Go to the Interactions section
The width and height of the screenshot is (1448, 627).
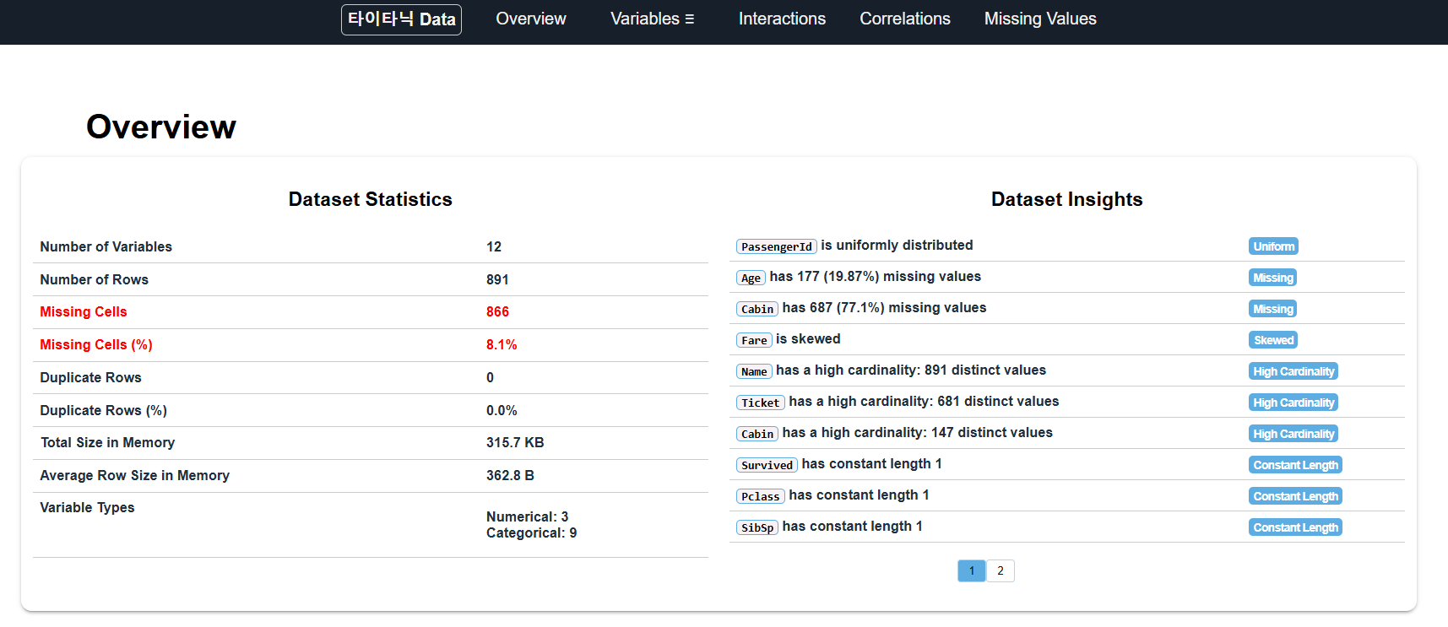pyautogui.click(x=782, y=19)
